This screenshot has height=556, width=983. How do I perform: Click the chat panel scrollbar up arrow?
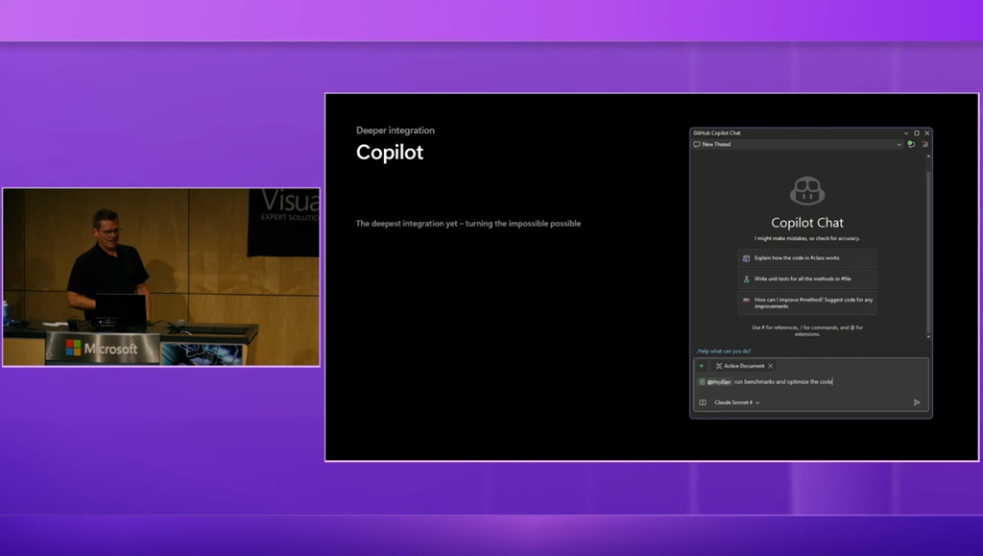928,157
